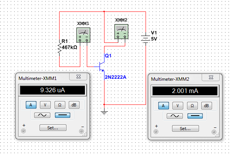Switch Multimeter-XMM2 to Ohmmeter Ω mode

click(192, 105)
